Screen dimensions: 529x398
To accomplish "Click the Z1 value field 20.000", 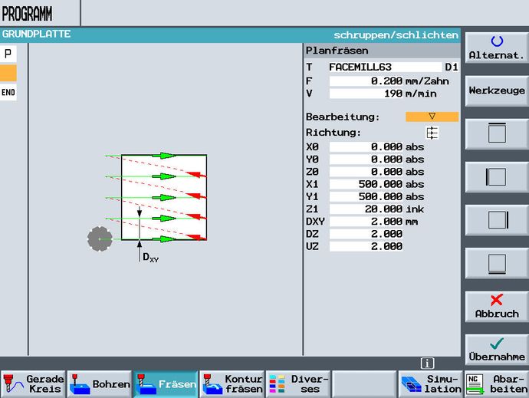I will click(366, 209).
